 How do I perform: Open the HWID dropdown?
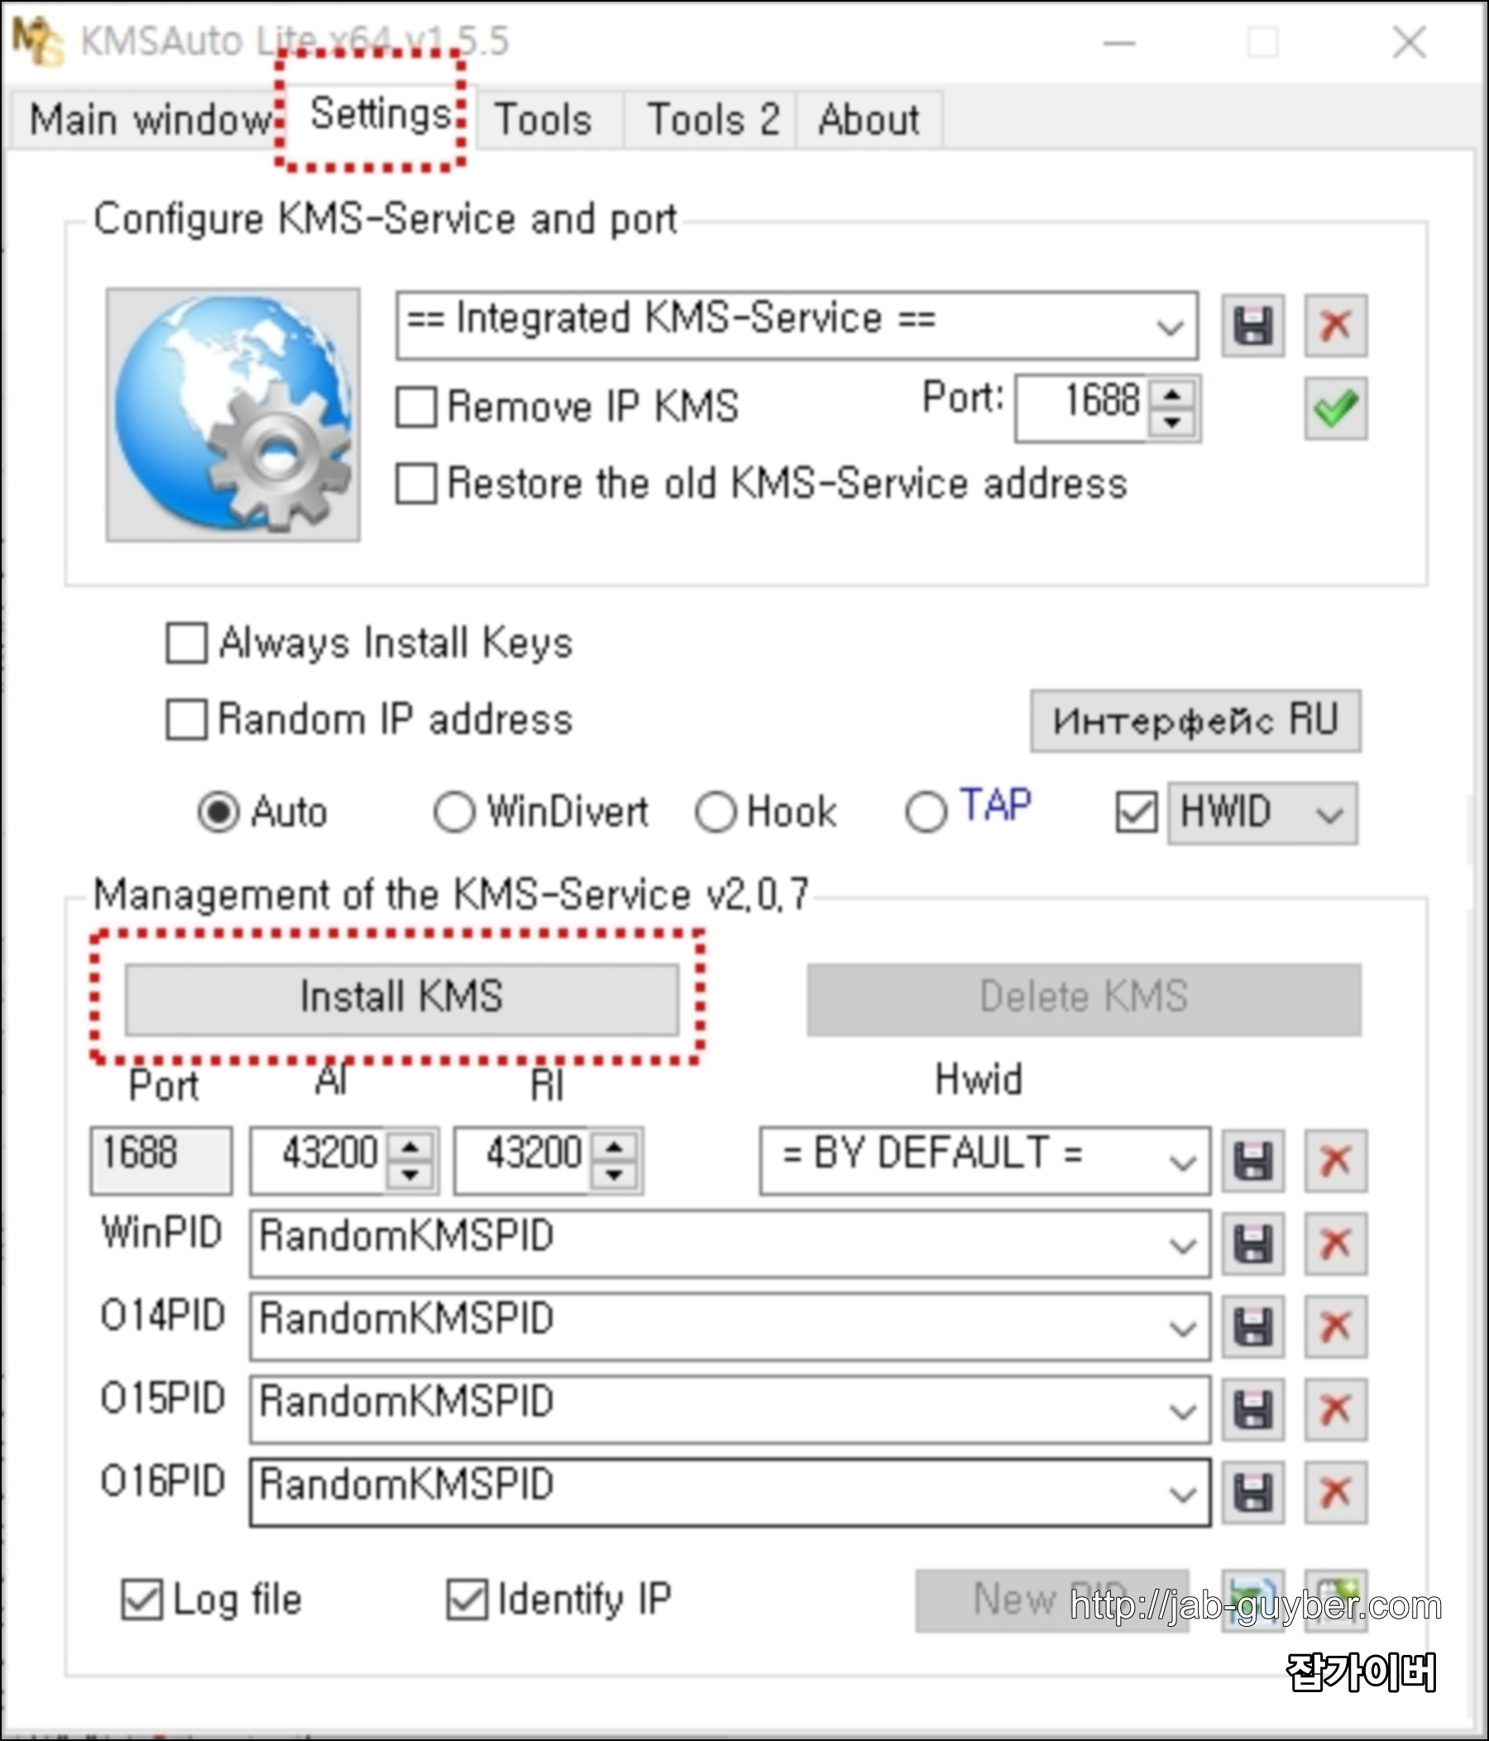pyautogui.click(x=1329, y=814)
